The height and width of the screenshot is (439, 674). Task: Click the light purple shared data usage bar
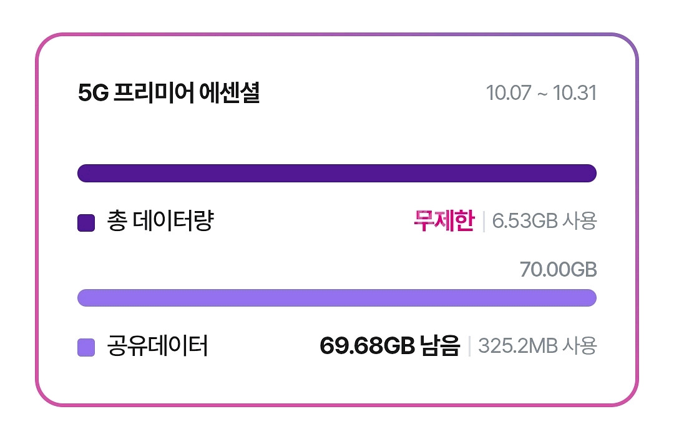click(336, 298)
